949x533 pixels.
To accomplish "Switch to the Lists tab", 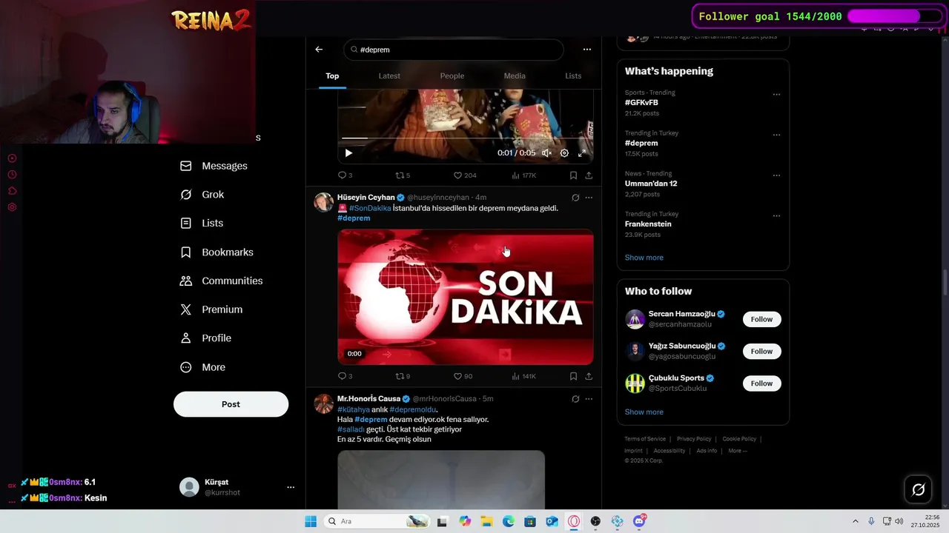I will pyautogui.click(x=573, y=76).
